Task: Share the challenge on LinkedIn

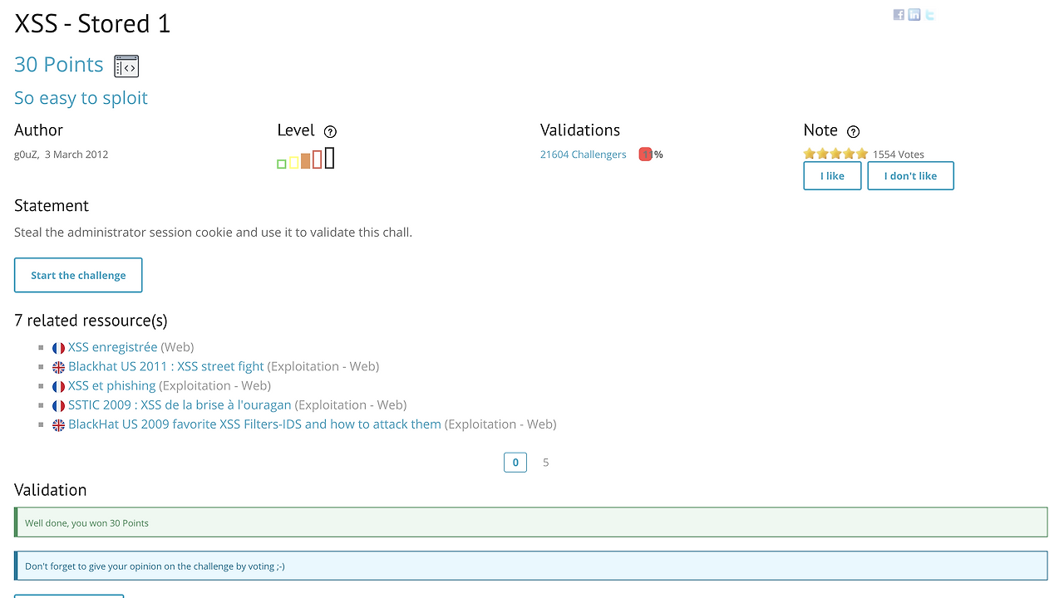Action: pos(914,14)
